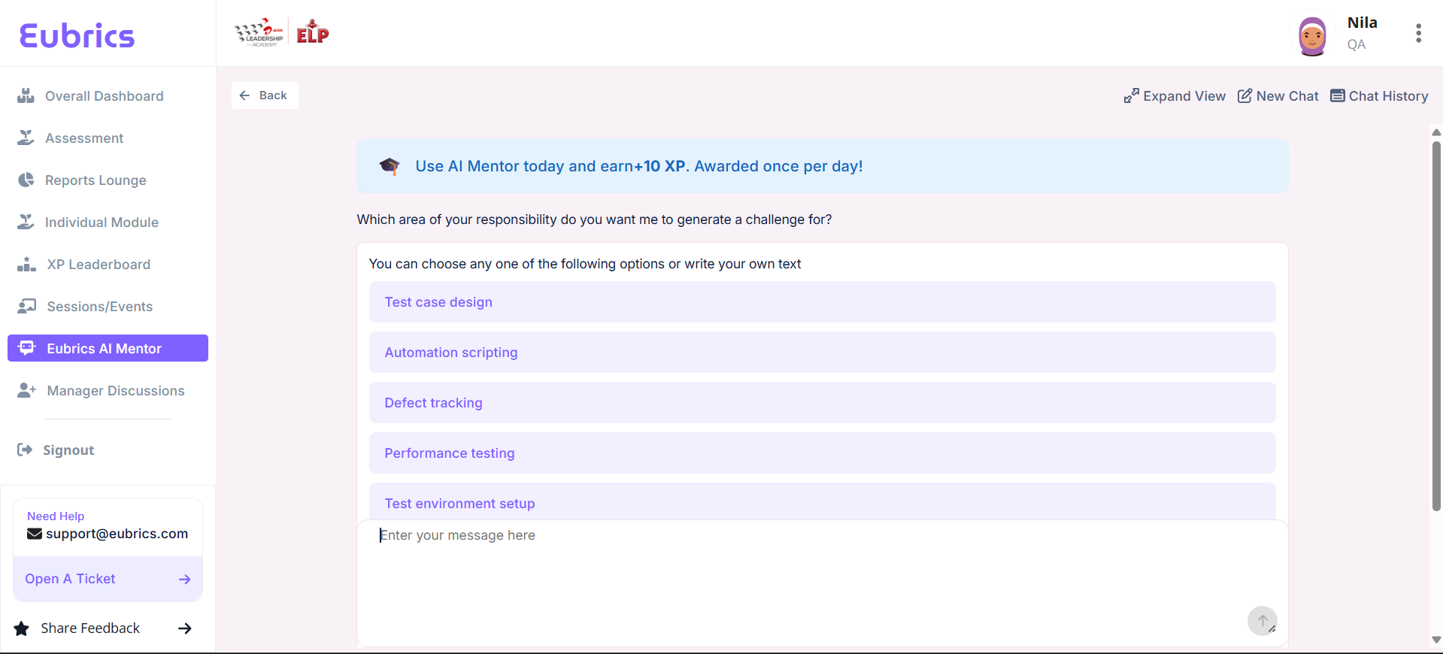Click the user name Nila
This screenshot has width=1443, height=654.
pos(1362,23)
